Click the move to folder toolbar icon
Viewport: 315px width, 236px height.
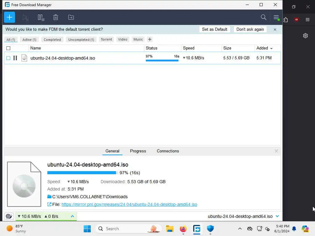click(71, 18)
